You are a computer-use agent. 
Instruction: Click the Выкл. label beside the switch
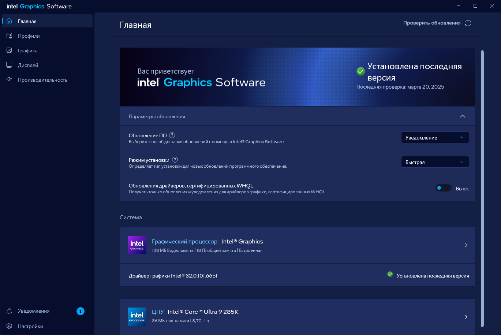(x=463, y=189)
